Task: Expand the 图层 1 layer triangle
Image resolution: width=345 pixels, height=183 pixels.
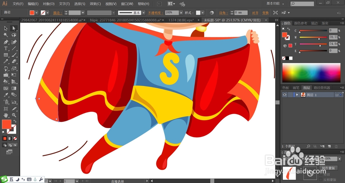Action: 297,95
